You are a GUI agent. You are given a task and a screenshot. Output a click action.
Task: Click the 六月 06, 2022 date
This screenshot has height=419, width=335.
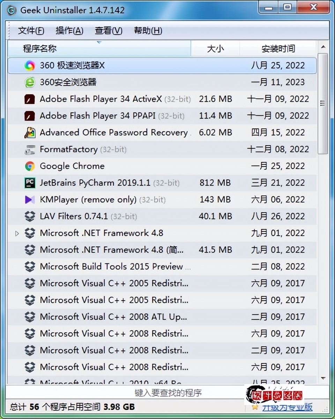[x=278, y=200]
